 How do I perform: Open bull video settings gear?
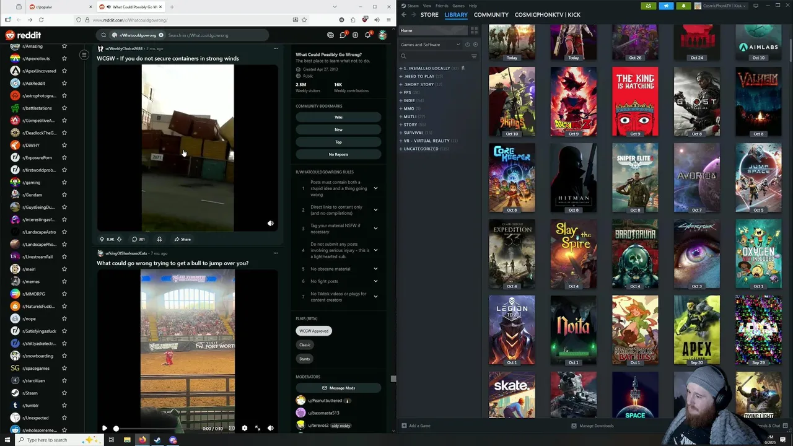[x=244, y=428]
